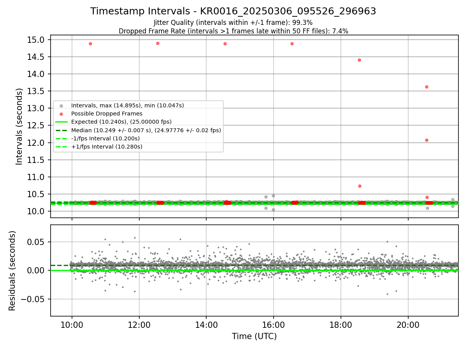Click the red point near 12.1 seconds at 20:30
This screenshot has width=467, height=350.
(x=427, y=140)
